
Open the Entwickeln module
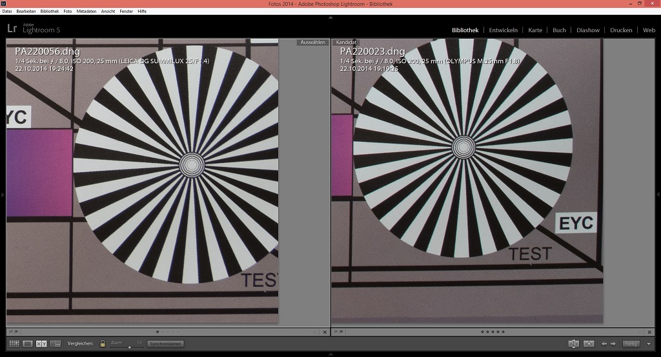coord(503,30)
